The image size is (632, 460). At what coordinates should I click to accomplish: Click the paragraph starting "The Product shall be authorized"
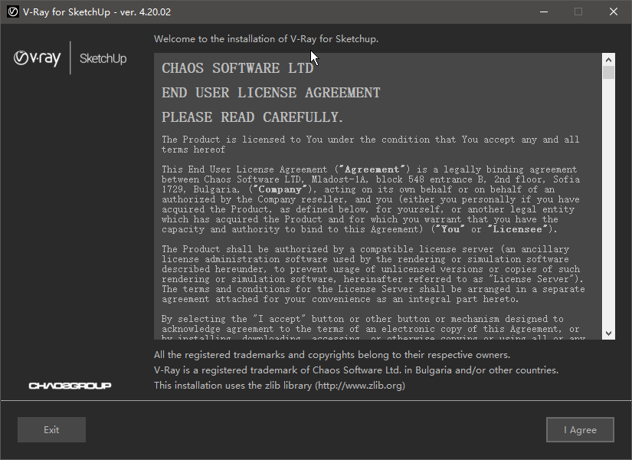tap(373, 274)
